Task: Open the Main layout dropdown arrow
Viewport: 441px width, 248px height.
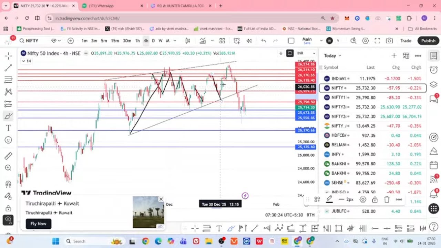Action: click(x=321, y=41)
